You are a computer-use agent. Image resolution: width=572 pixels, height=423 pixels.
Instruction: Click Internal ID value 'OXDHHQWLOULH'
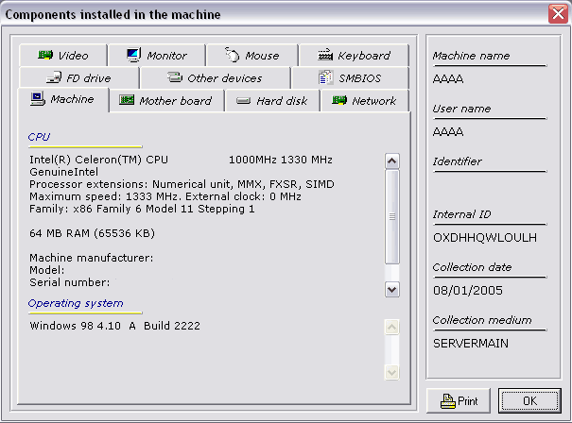click(x=485, y=238)
